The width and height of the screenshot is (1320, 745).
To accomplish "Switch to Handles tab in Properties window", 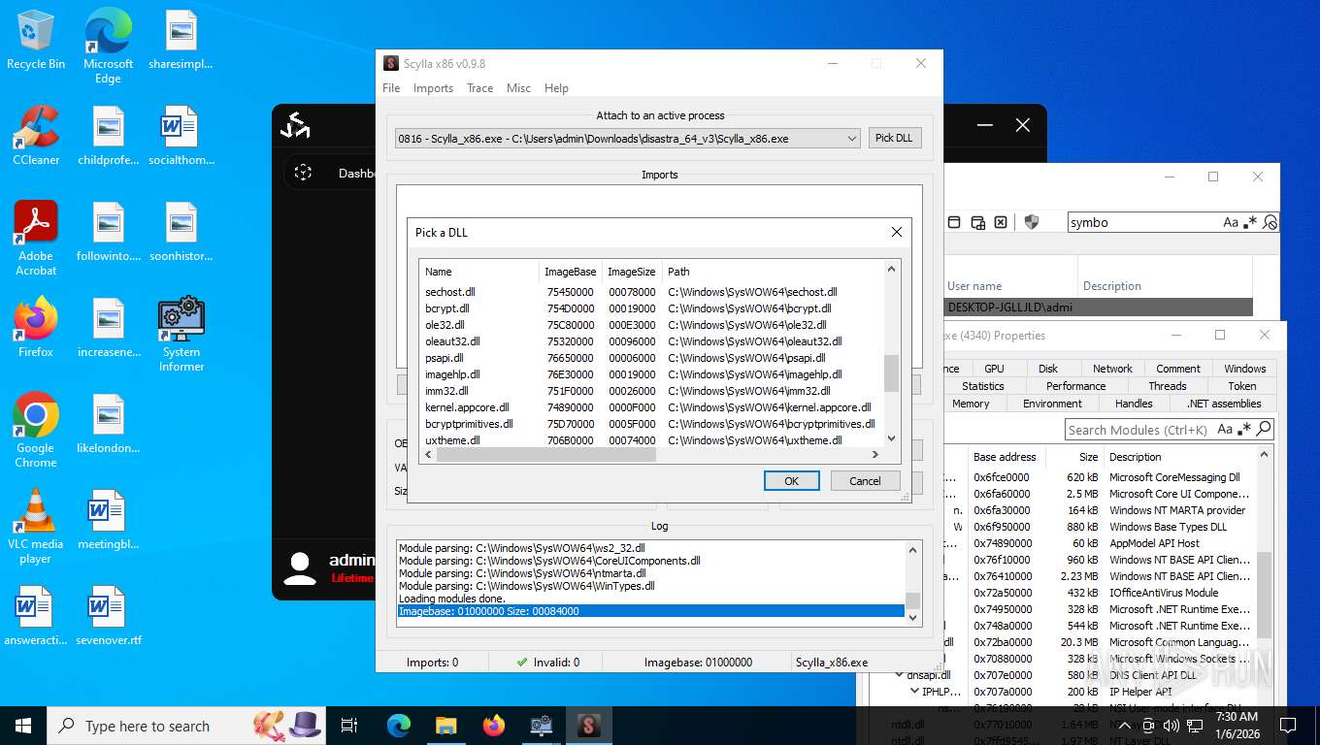I will coord(1134,404).
